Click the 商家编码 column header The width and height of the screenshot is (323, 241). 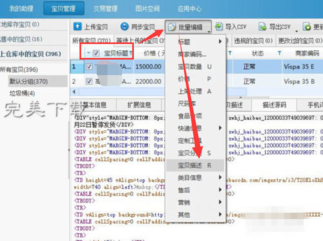click(x=307, y=53)
